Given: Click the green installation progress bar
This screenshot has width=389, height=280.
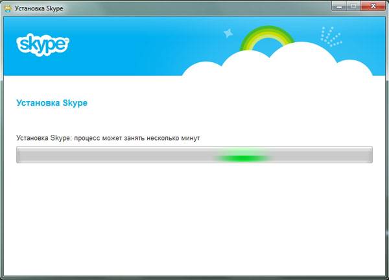Looking at the screenshot, I should pyautogui.click(x=194, y=154).
